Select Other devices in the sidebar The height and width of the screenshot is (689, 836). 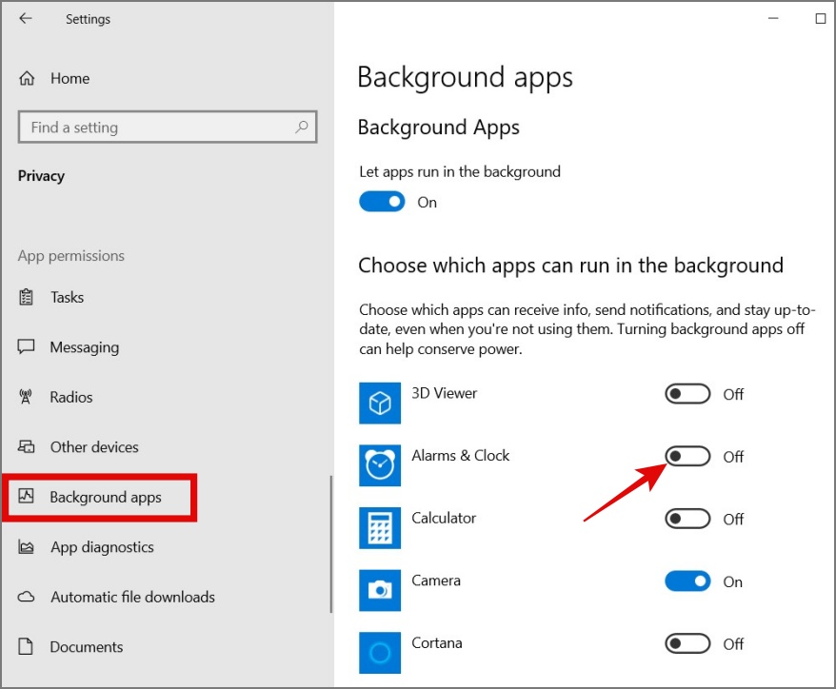pyautogui.click(x=94, y=446)
